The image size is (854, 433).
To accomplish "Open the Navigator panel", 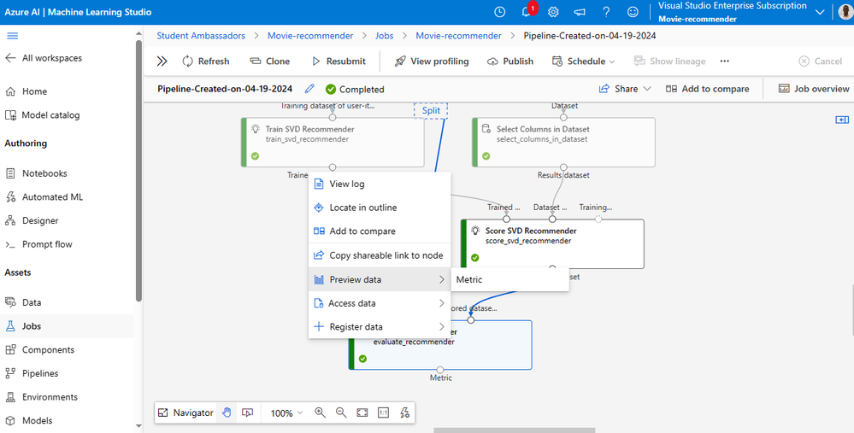I will [x=186, y=413].
